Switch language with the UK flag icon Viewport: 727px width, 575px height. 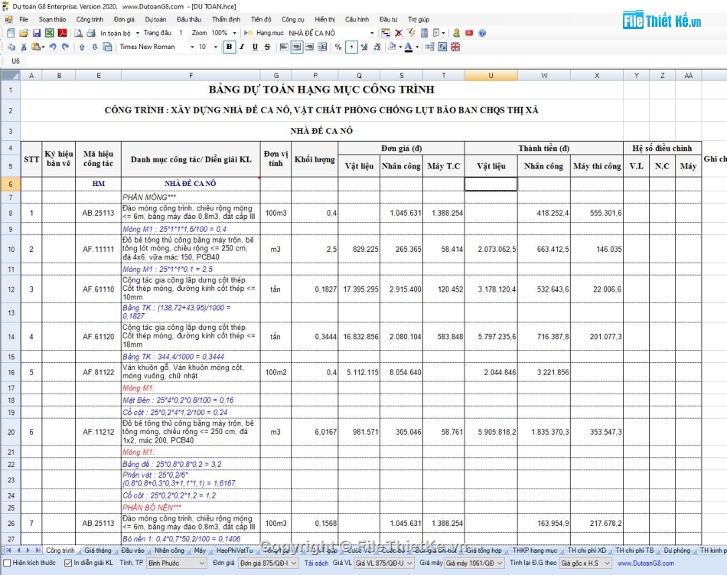tap(455, 47)
